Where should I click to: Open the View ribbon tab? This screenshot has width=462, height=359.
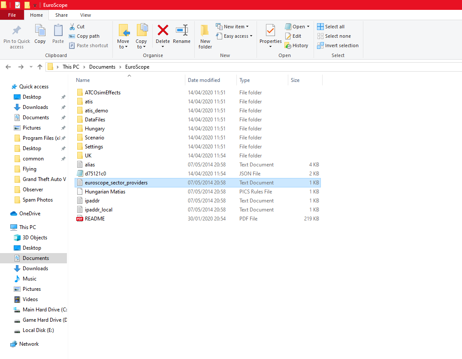click(85, 15)
